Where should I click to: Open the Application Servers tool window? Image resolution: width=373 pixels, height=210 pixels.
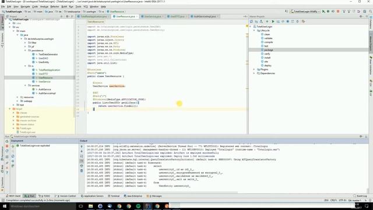click(92, 196)
